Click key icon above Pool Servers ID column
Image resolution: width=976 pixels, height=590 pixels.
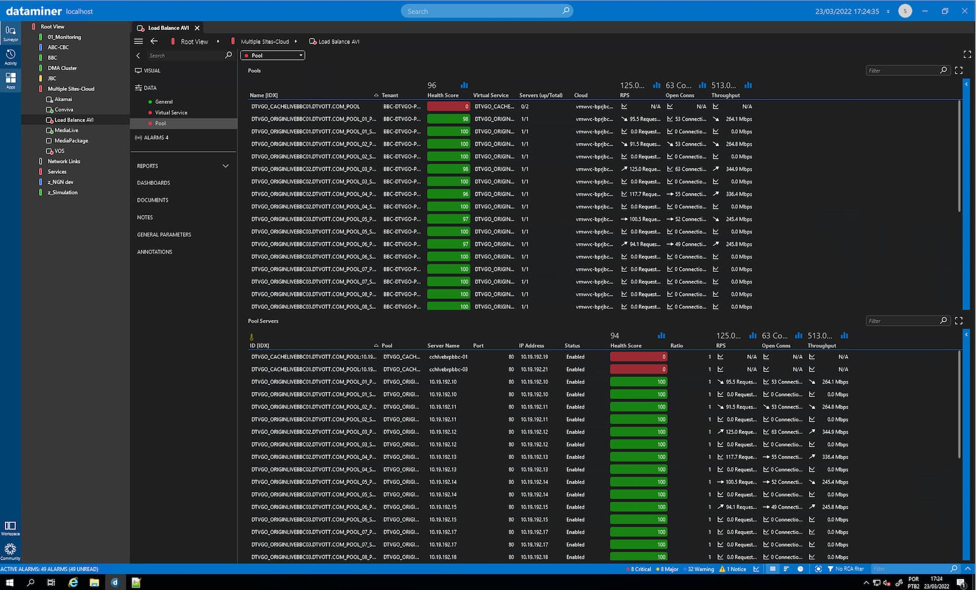point(251,337)
